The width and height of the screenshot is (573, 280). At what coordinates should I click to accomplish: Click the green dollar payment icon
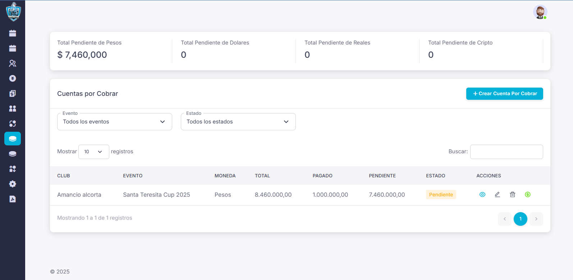tap(527, 195)
